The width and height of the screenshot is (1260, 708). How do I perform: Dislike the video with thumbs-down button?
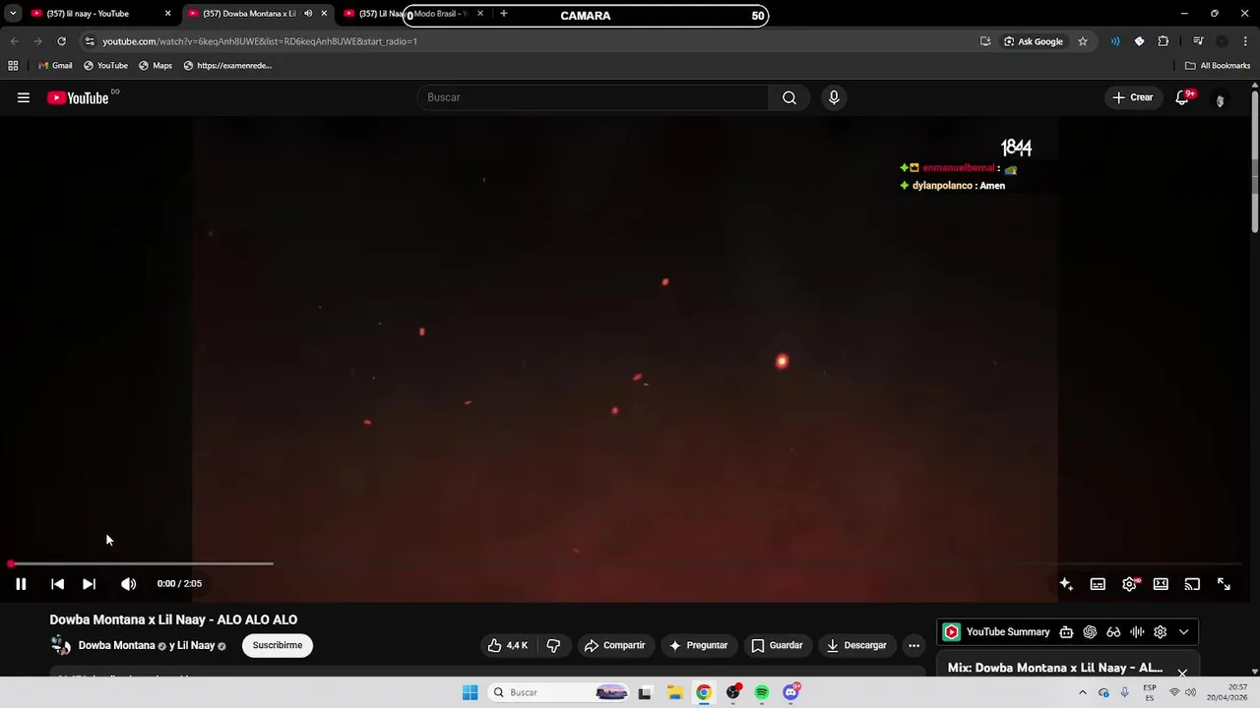[553, 645]
